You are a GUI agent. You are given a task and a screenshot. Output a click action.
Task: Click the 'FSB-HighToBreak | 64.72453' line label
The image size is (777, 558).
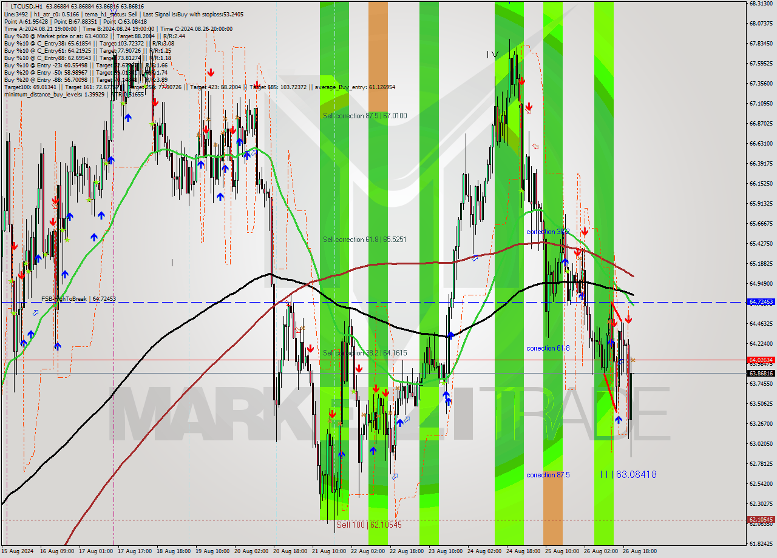(x=78, y=299)
